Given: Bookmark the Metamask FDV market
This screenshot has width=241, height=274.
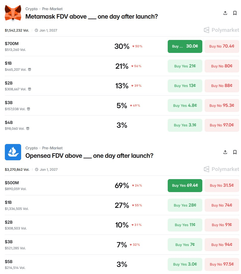Looking at the screenshot, I should click(x=235, y=13).
